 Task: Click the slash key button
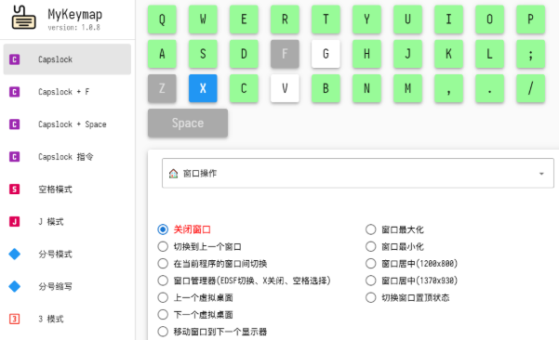tap(531, 88)
